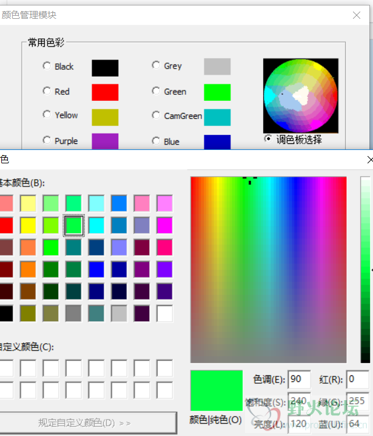Pick the white basic color swatch
Screen dimensions: 373x436
(x=165, y=314)
